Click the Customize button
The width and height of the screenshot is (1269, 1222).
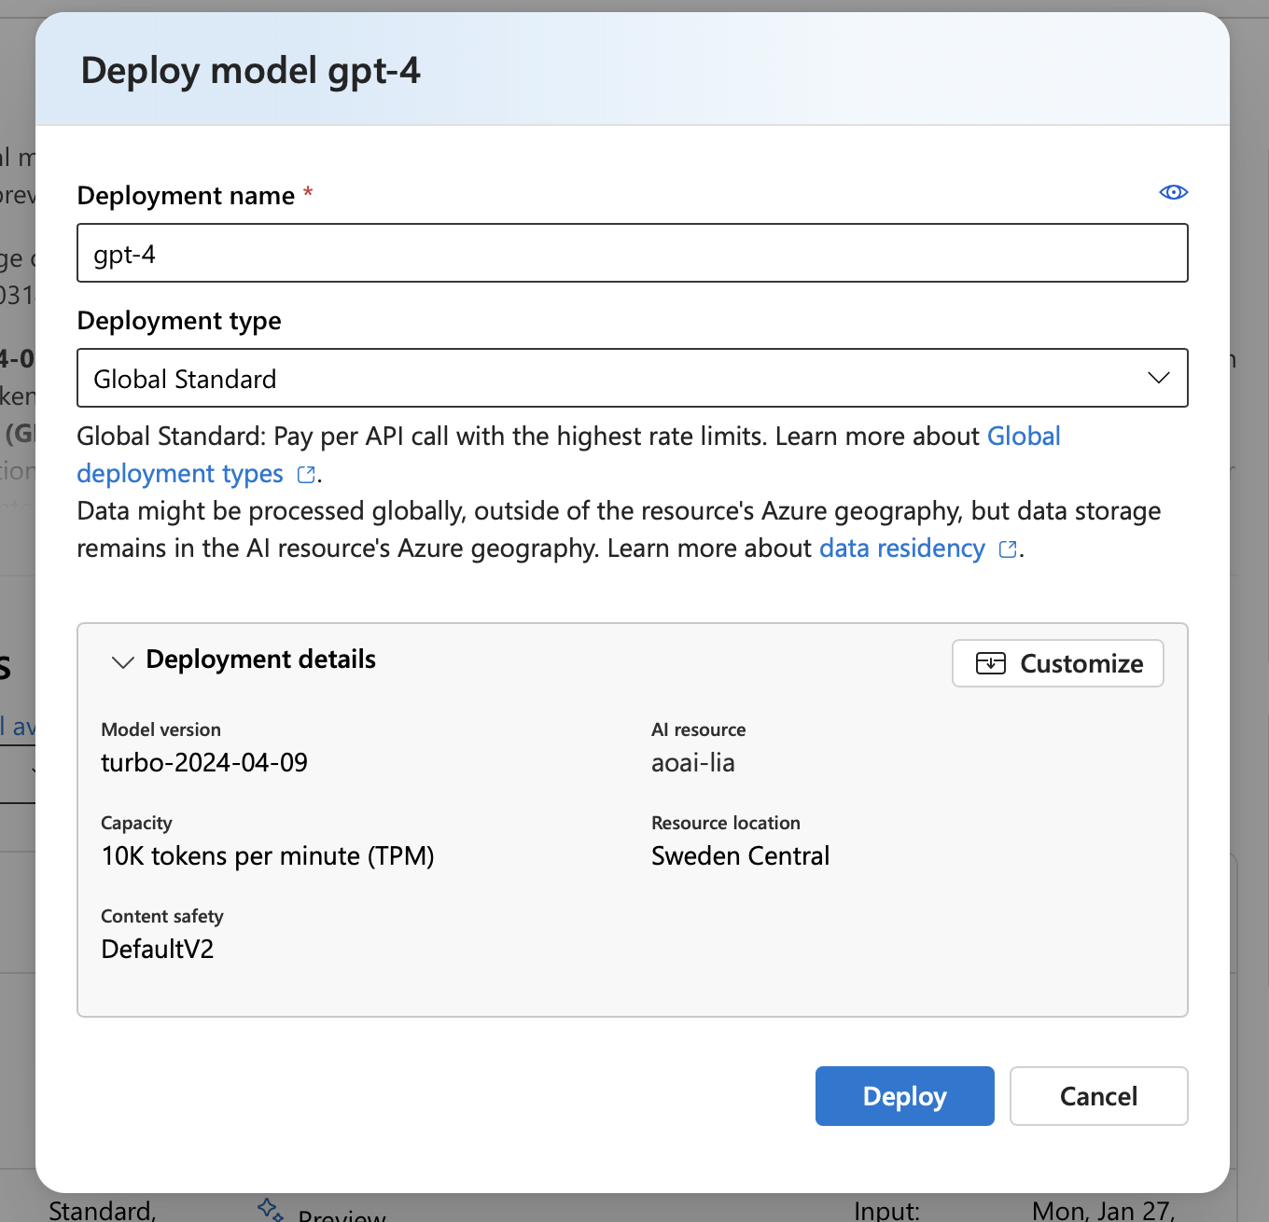(x=1057, y=663)
